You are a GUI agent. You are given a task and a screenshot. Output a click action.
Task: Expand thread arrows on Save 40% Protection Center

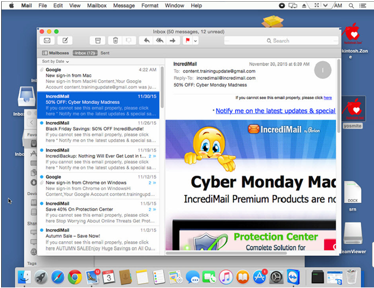(x=152, y=210)
